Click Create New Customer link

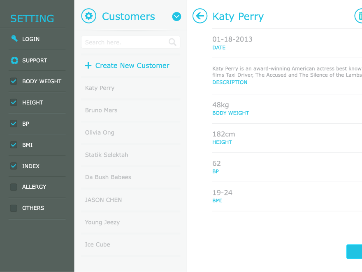point(132,66)
